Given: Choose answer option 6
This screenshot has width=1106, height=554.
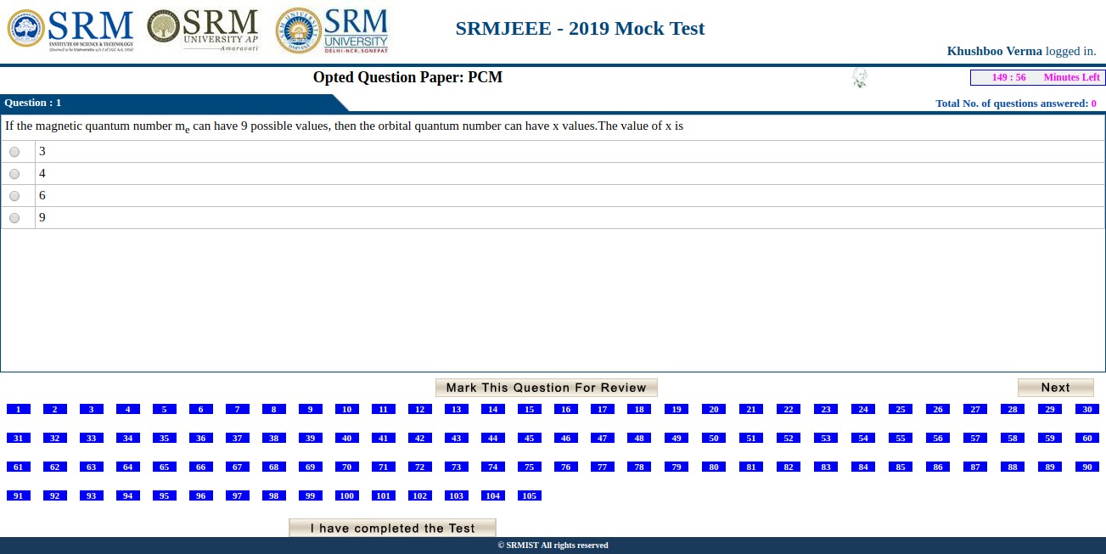Looking at the screenshot, I should 14,195.
